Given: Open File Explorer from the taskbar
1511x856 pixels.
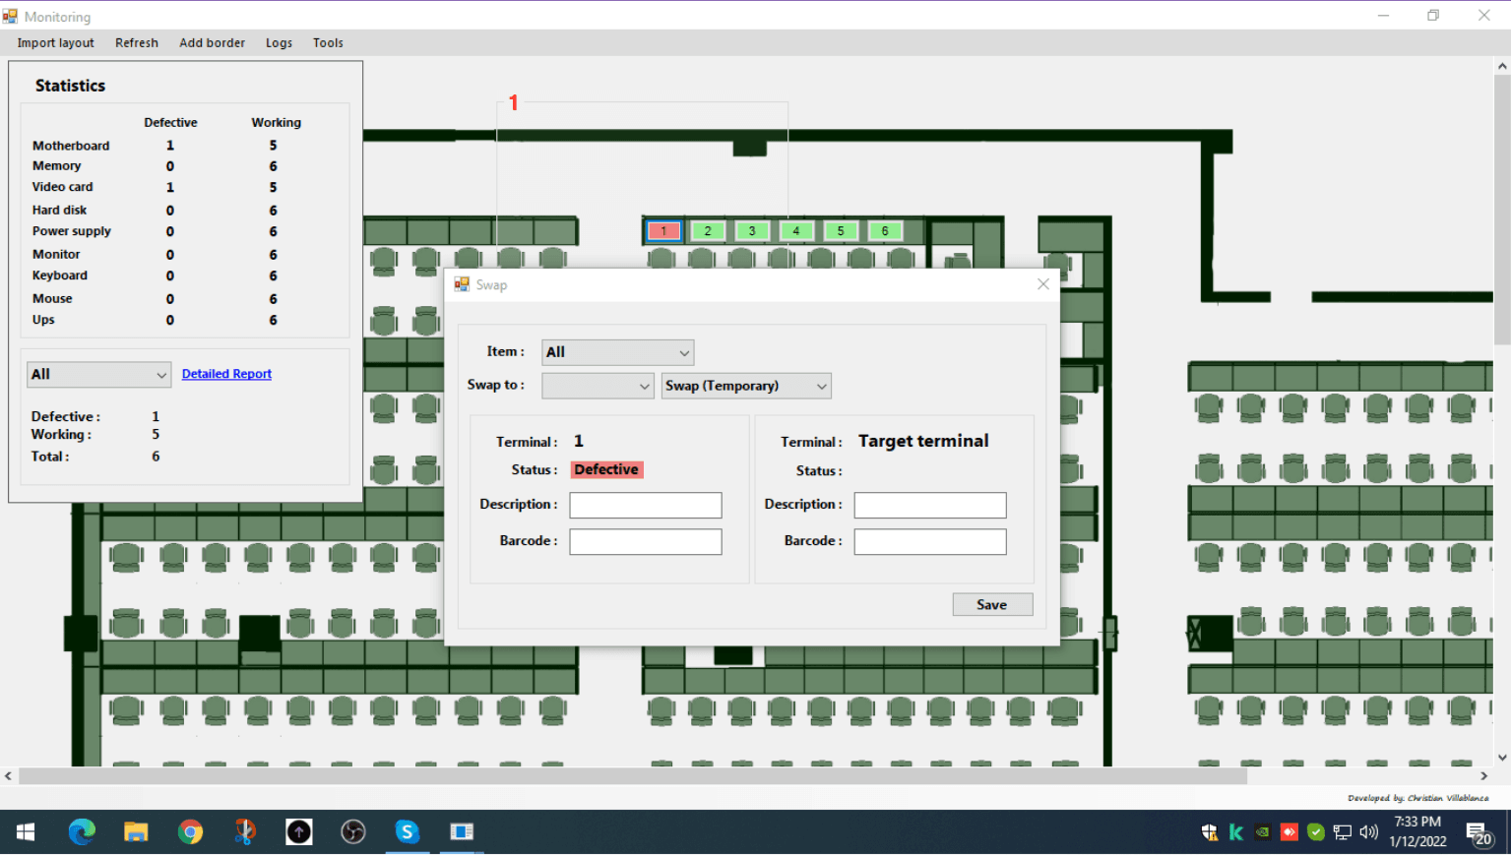Looking at the screenshot, I should [136, 831].
